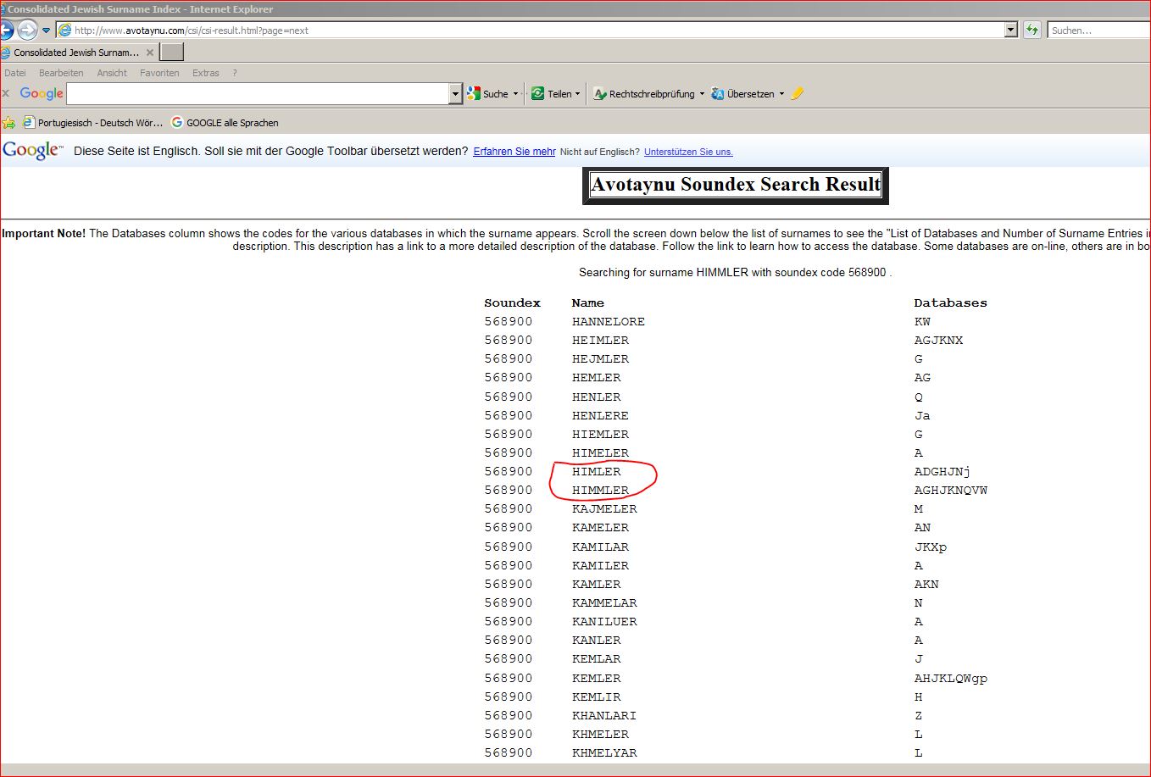Screen dimensions: 1151x777
Task: Open a new blank tab
Action: pyautogui.click(x=171, y=52)
